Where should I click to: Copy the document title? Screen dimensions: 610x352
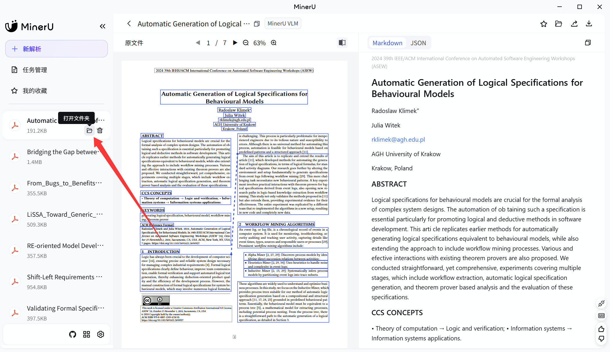(x=257, y=24)
